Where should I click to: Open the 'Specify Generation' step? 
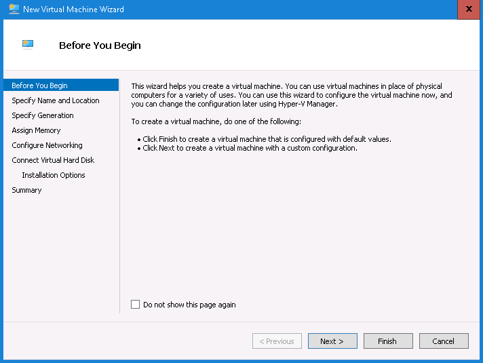[43, 115]
